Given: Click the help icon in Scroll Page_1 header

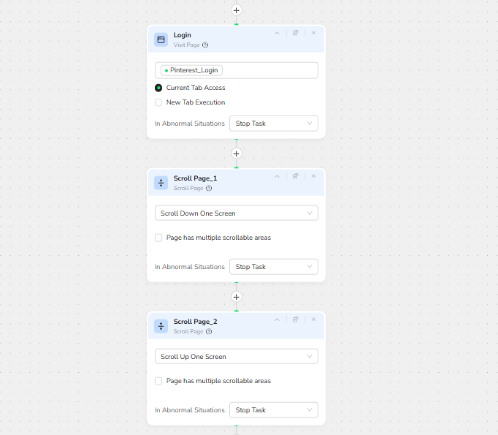Looking at the screenshot, I should [x=209, y=188].
